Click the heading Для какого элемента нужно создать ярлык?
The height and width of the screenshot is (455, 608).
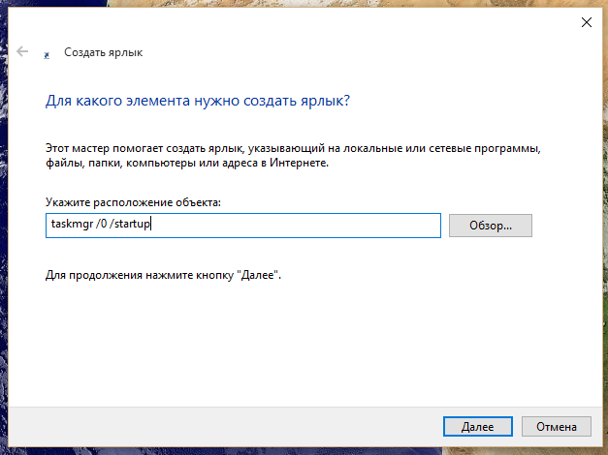point(198,101)
